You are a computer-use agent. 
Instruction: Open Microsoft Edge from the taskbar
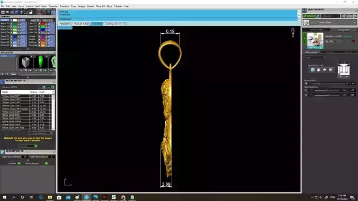click(x=41, y=197)
